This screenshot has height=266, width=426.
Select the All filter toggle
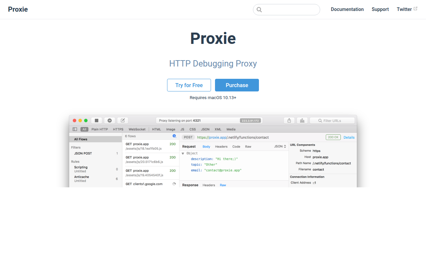(x=84, y=129)
